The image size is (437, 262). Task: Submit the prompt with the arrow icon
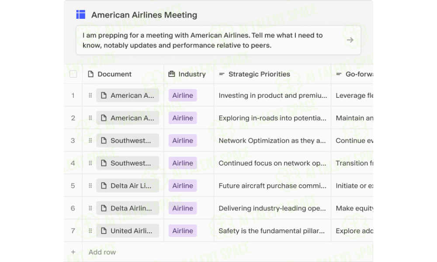[x=350, y=40]
